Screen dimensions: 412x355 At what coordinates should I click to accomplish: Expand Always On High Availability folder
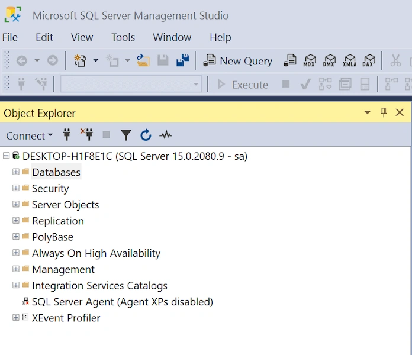point(16,253)
